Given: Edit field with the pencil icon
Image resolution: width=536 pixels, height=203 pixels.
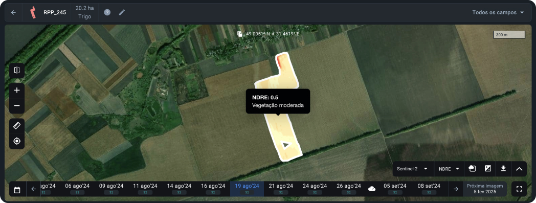Looking at the screenshot, I should pyautogui.click(x=122, y=12).
